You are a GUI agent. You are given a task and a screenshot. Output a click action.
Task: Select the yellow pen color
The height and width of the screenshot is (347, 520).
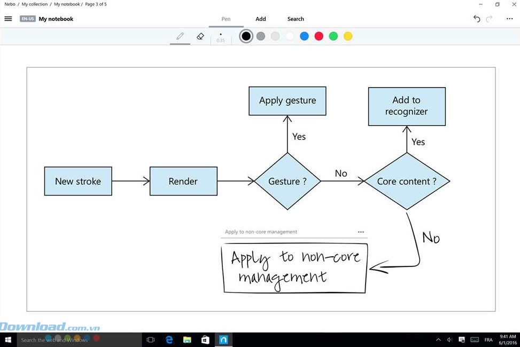pos(348,36)
